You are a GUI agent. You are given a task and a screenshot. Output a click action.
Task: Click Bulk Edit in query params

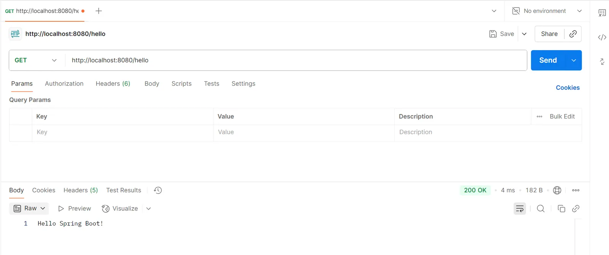pos(562,117)
